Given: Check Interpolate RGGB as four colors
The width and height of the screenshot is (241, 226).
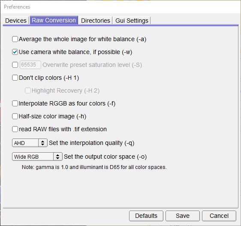Looking at the screenshot, I should click(x=15, y=103).
